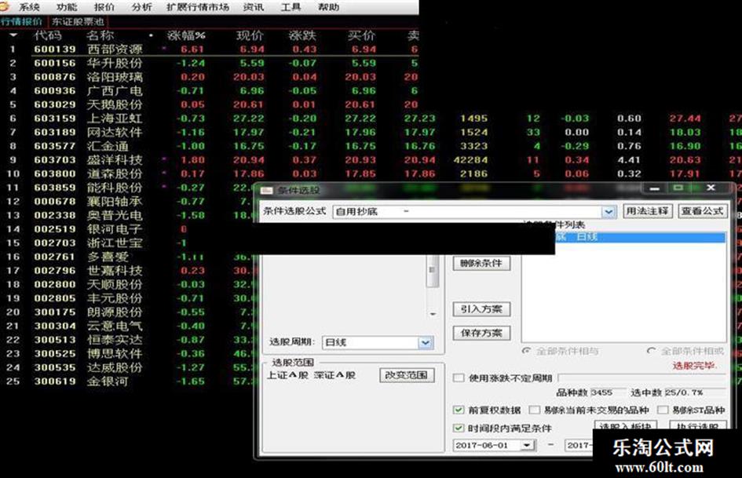Select 全部条件相与 radio button
Image resolution: width=742 pixels, height=478 pixels.
[x=526, y=351]
